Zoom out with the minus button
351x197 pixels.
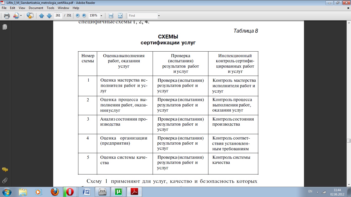(x=78, y=16)
